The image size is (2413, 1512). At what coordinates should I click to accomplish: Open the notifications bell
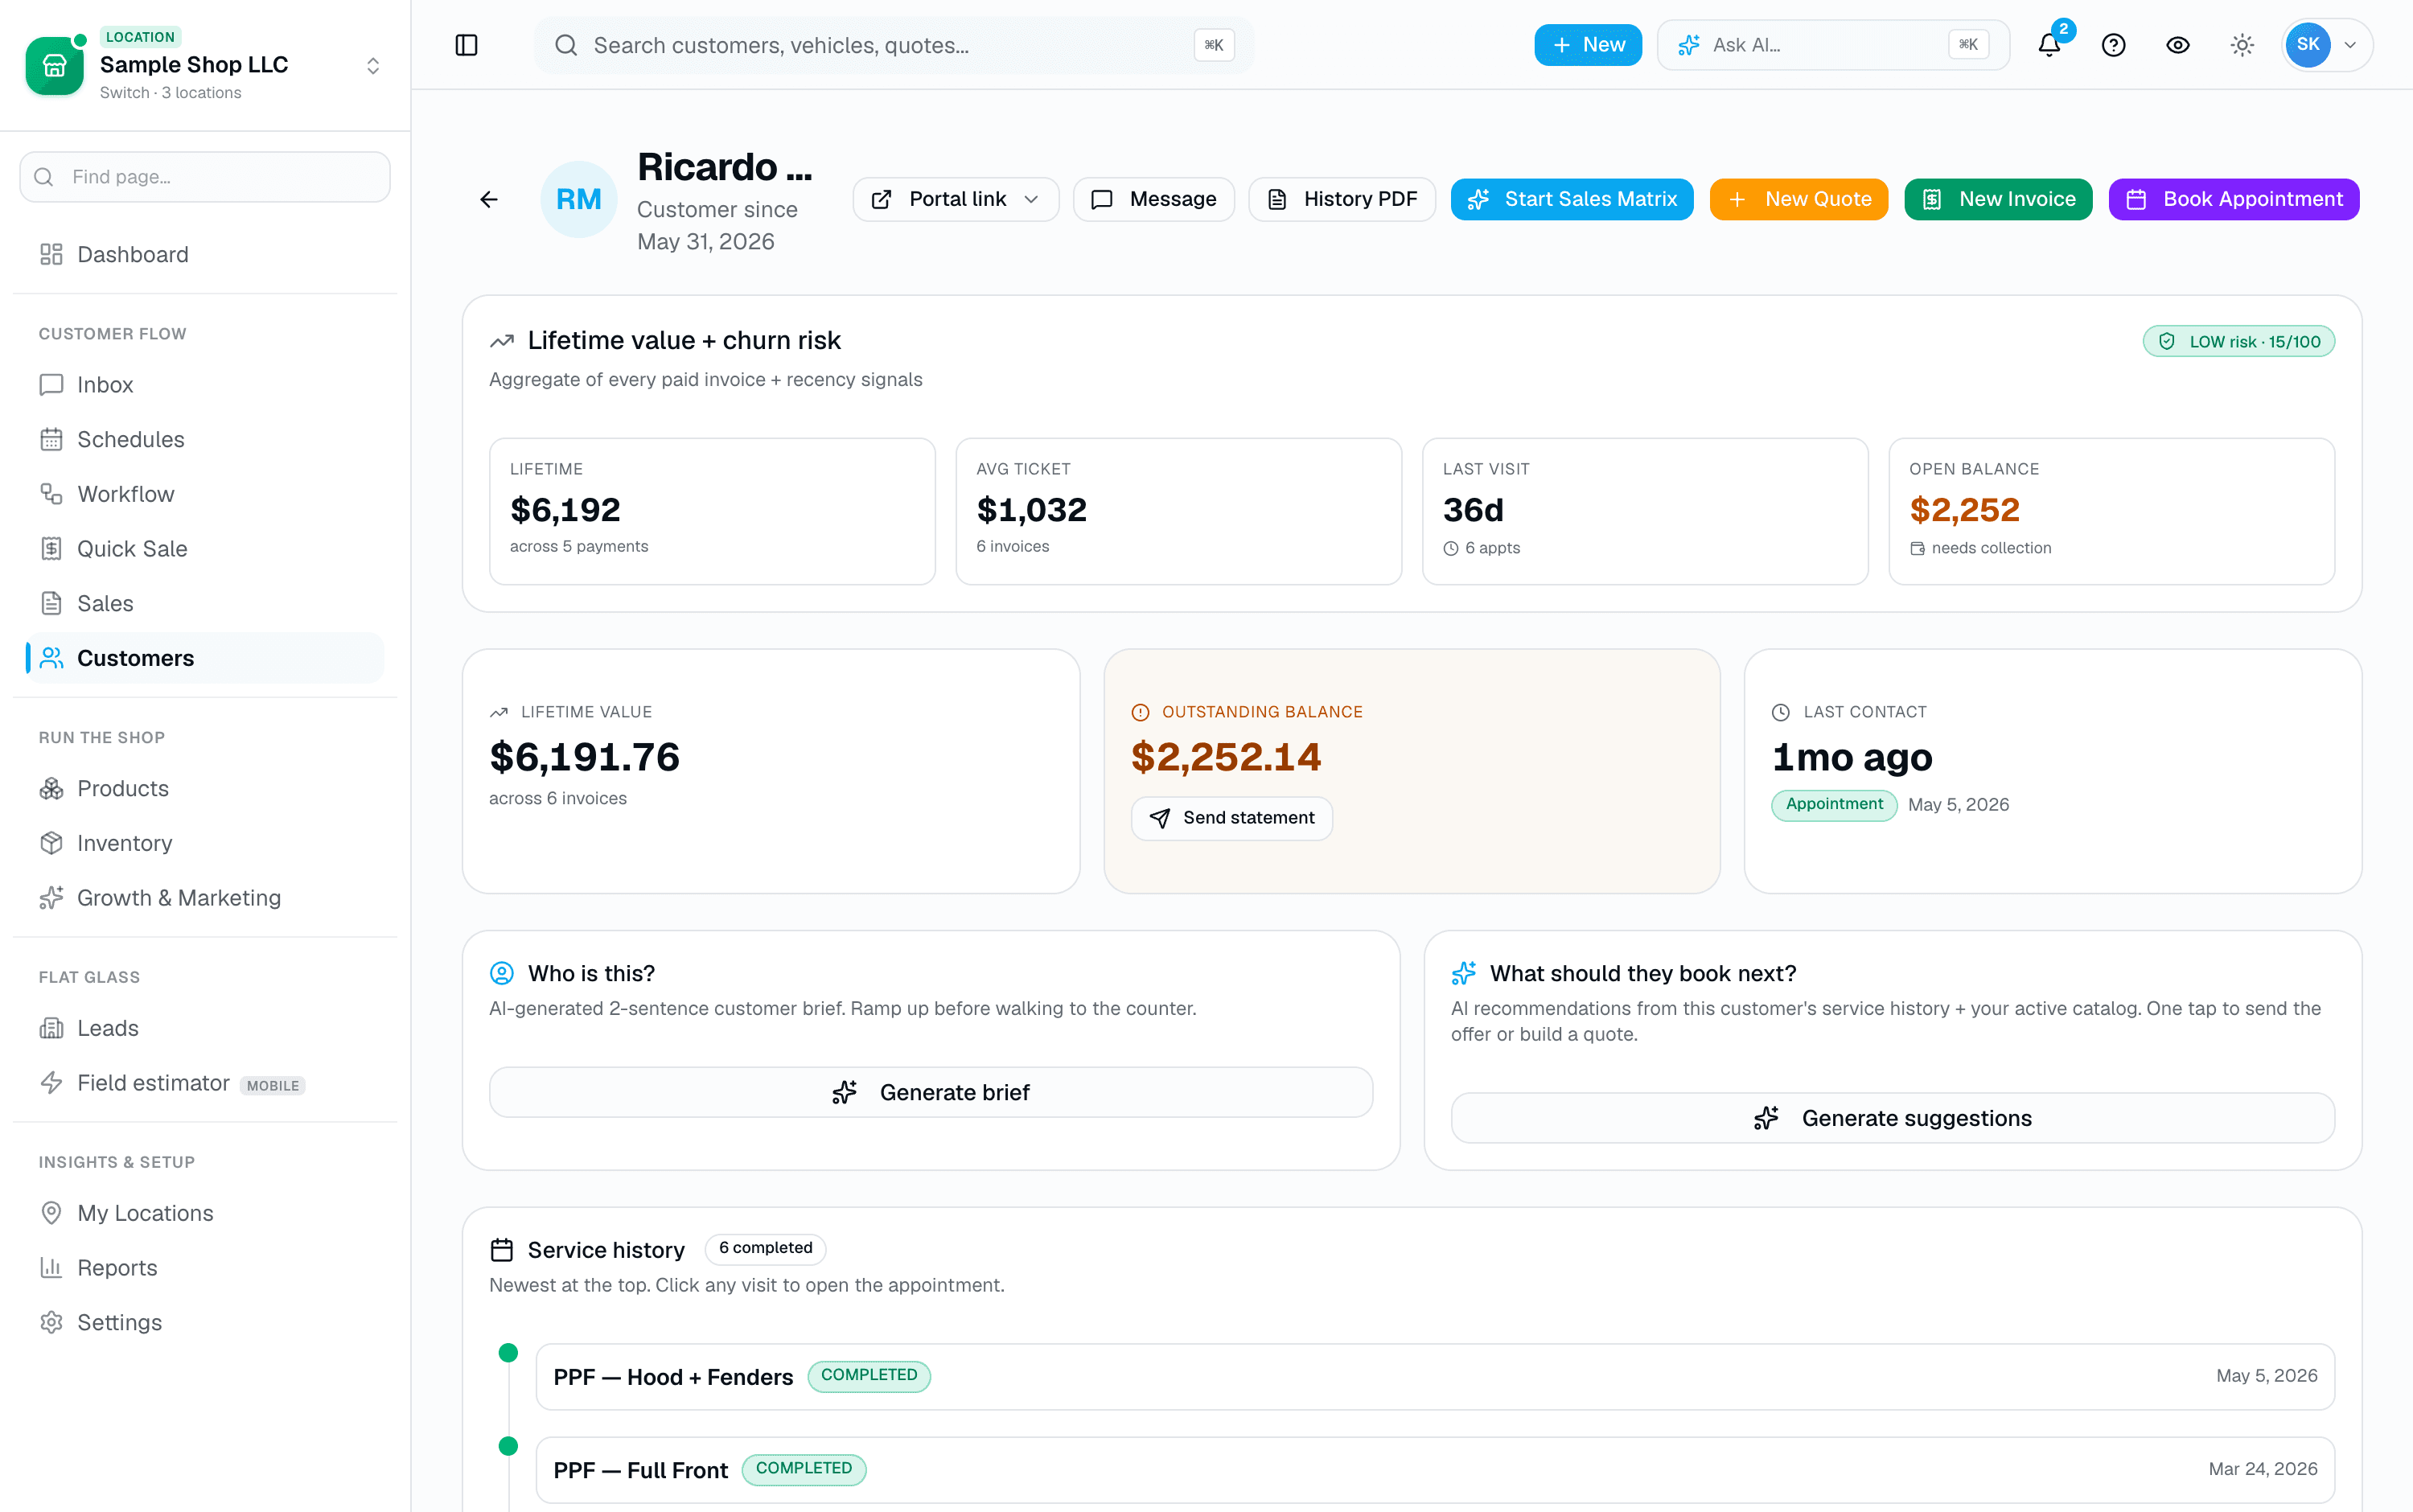(x=2049, y=45)
